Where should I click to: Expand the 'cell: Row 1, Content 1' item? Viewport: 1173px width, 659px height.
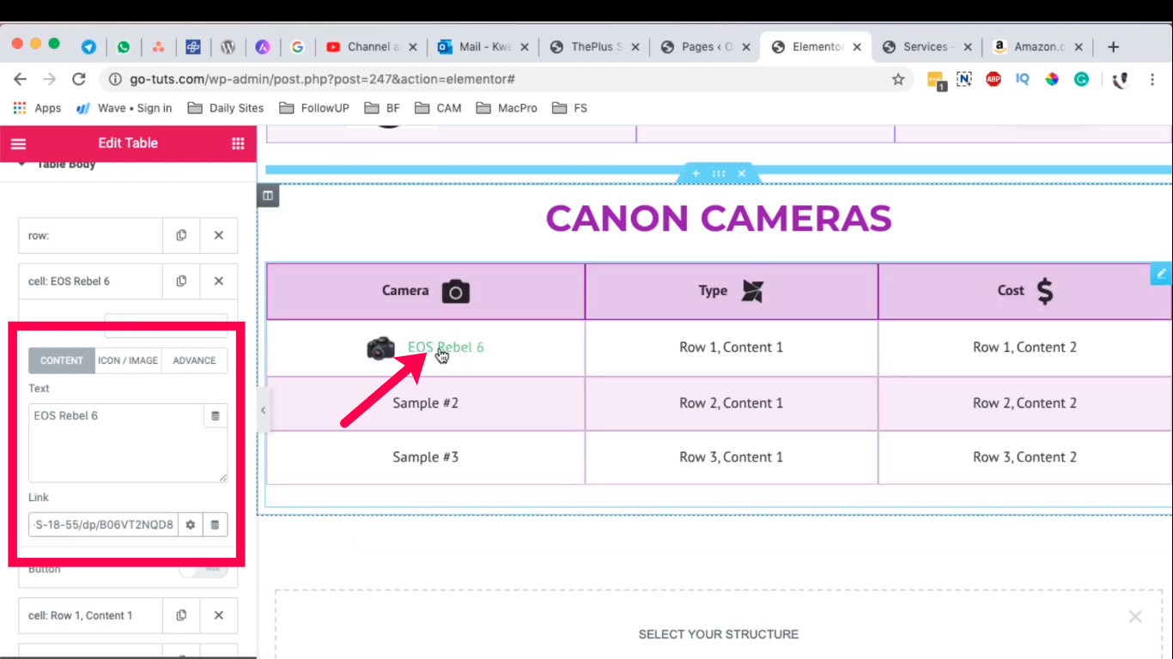tap(90, 615)
